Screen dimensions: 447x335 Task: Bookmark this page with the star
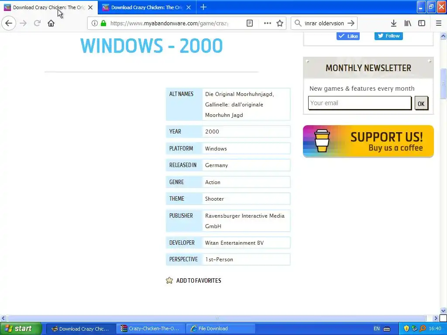pyautogui.click(x=280, y=23)
